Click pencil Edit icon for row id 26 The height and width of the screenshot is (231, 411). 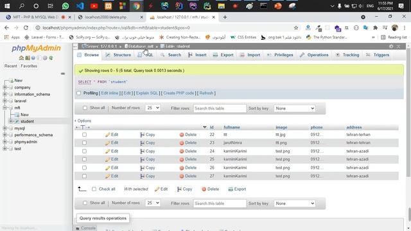point(107,168)
